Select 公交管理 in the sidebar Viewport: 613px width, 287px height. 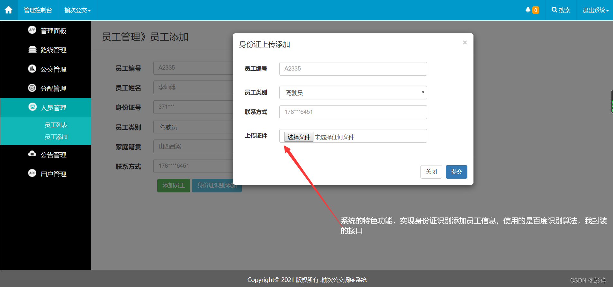tap(46, 69)
